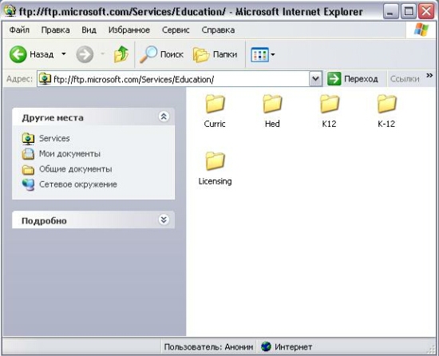Collapse the Другие места panel
439x356 pixels.
click(x=164, y=117)
